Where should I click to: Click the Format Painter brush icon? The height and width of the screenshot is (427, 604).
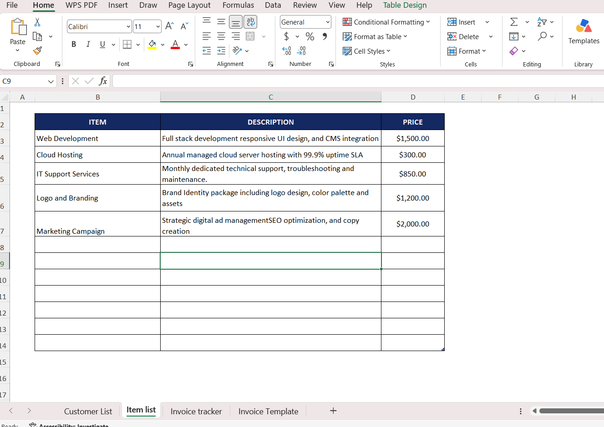pos(37,50)
